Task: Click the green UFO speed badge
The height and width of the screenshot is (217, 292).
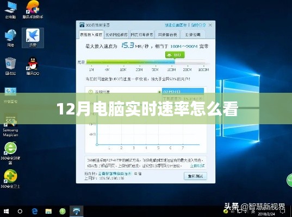Action: click(175, 55)
